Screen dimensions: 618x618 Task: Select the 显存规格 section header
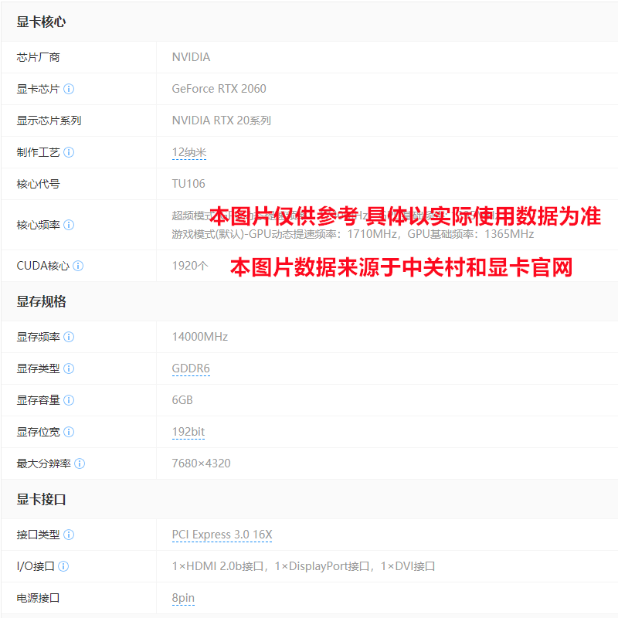point(42,301)
